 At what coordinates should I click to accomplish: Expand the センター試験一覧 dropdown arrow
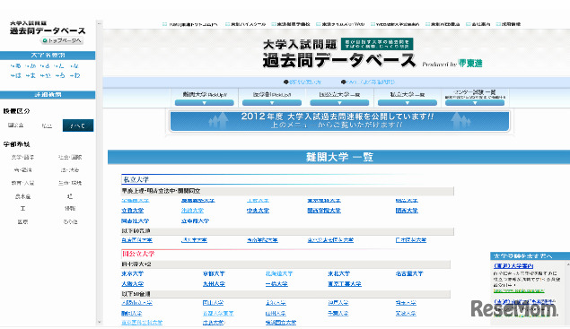coord(475,103)
